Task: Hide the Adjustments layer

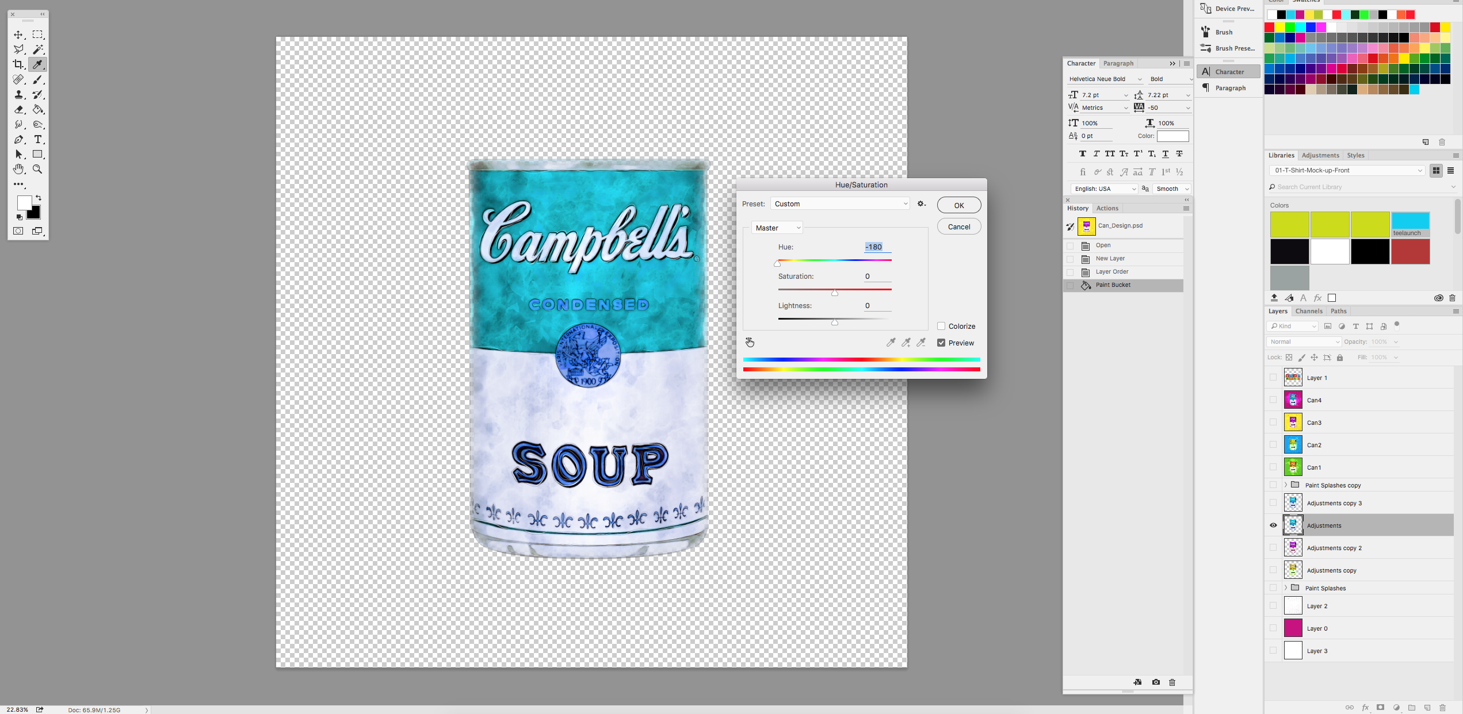Action: pyautogui.click(x=1273, y=525)
